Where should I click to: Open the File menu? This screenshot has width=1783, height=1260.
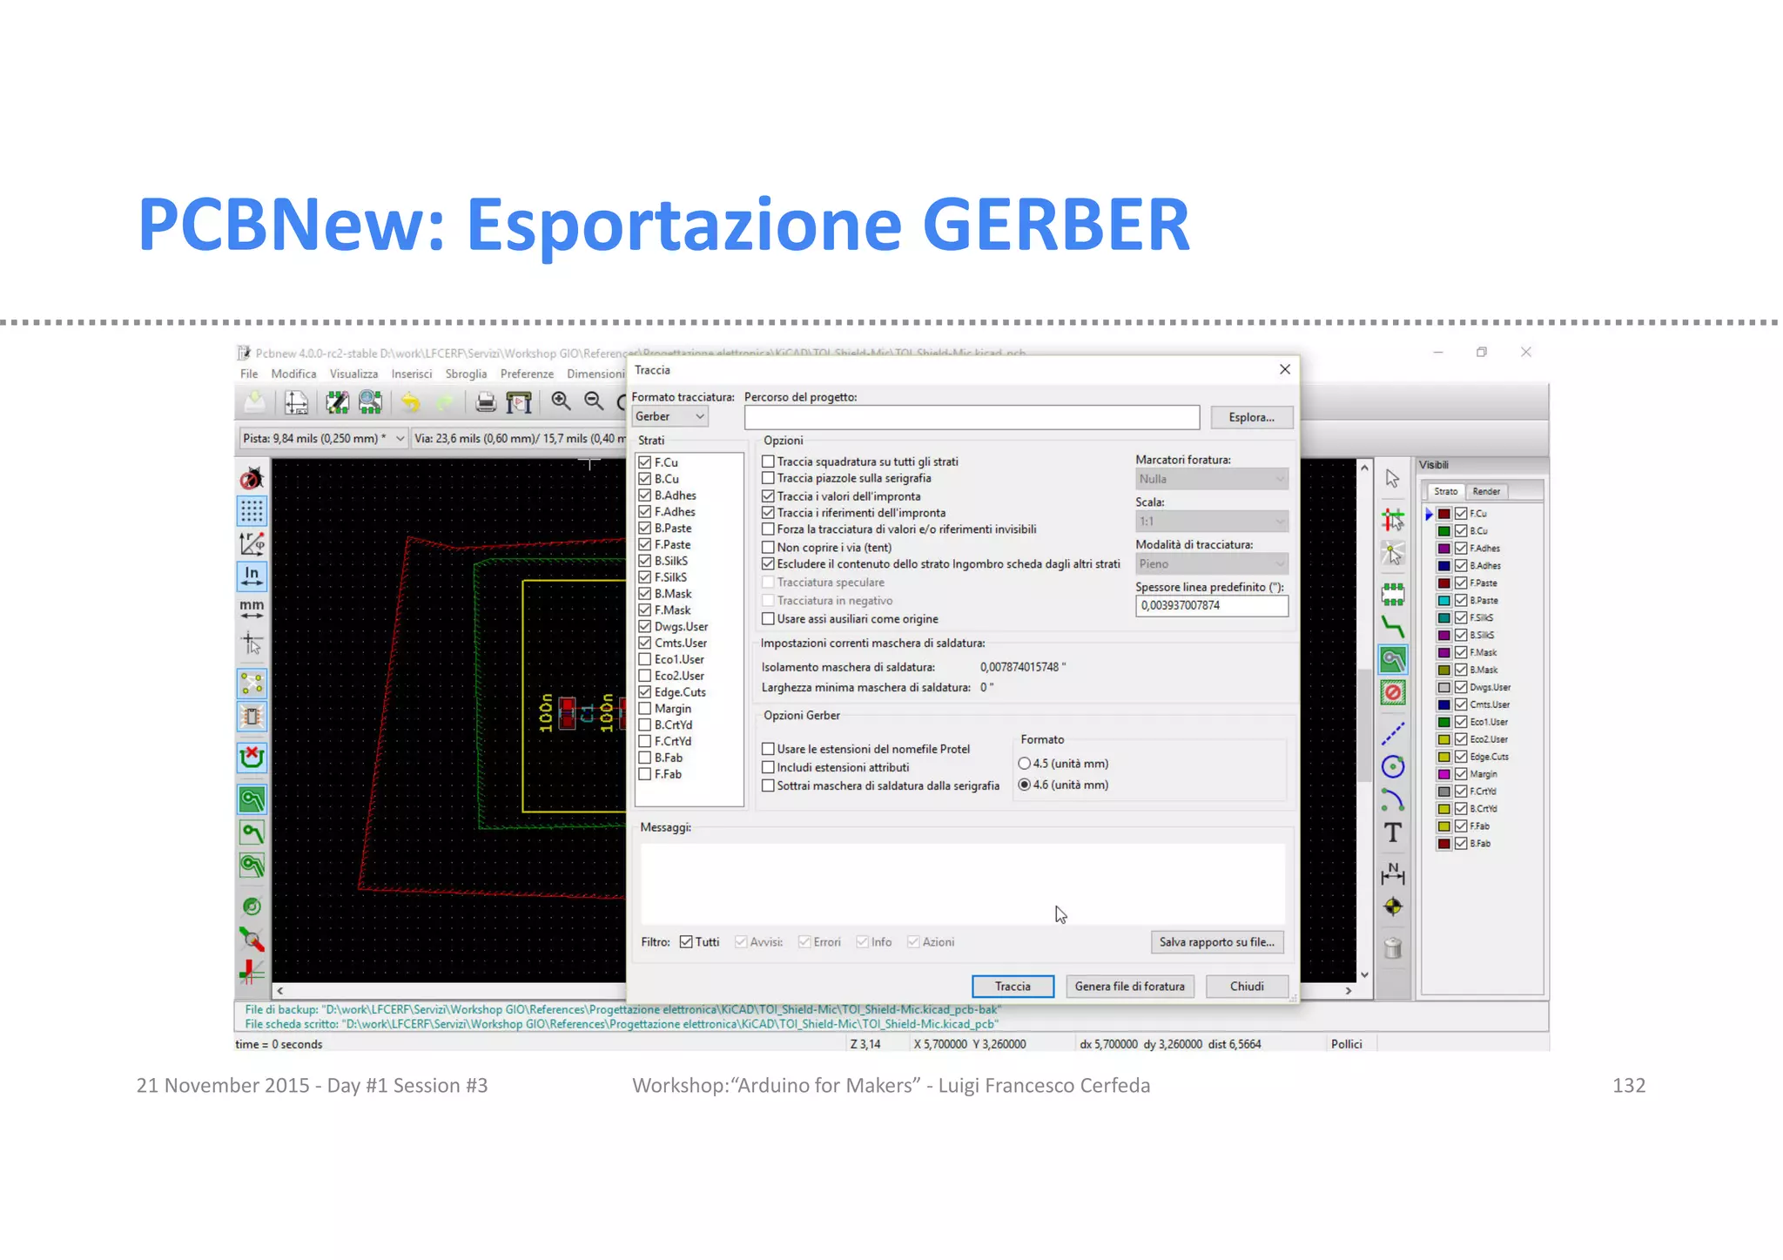pos(249,374)
